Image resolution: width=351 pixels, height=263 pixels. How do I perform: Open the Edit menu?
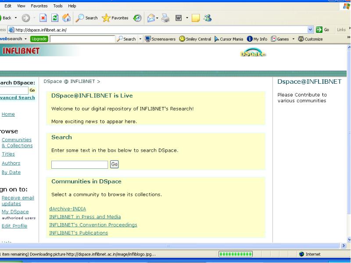[8, 6]
